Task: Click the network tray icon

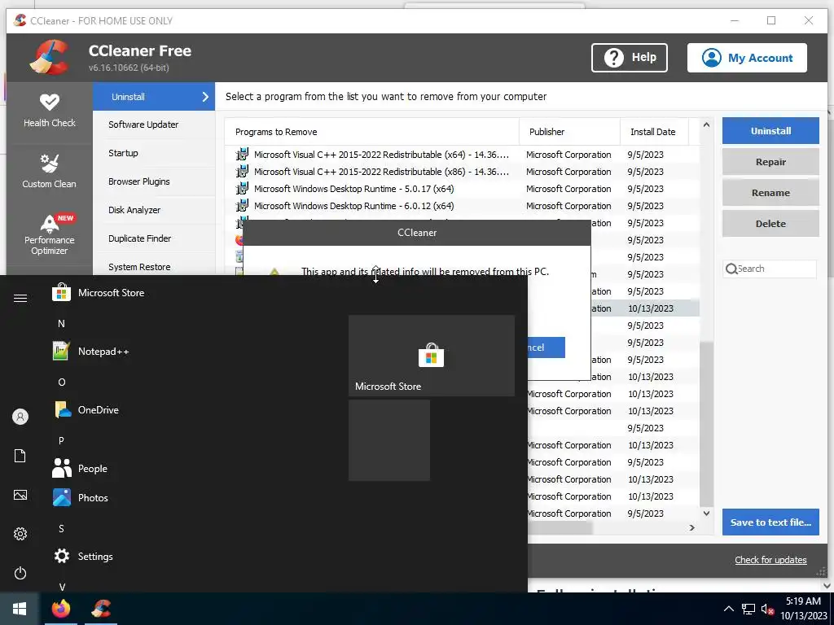Action: pyautogui.click(x=748, y=609)
